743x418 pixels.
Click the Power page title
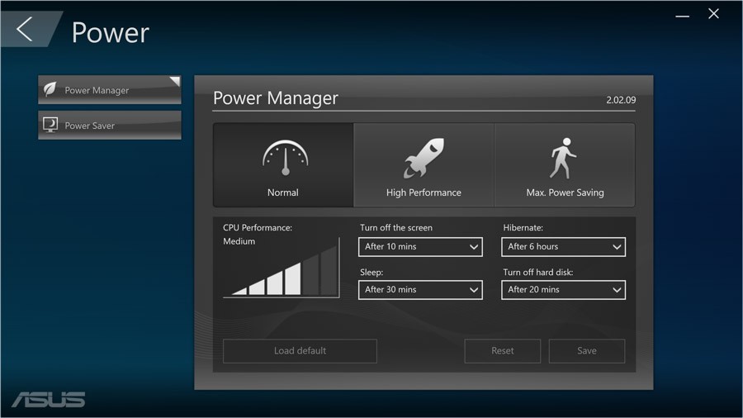[111, 33]
